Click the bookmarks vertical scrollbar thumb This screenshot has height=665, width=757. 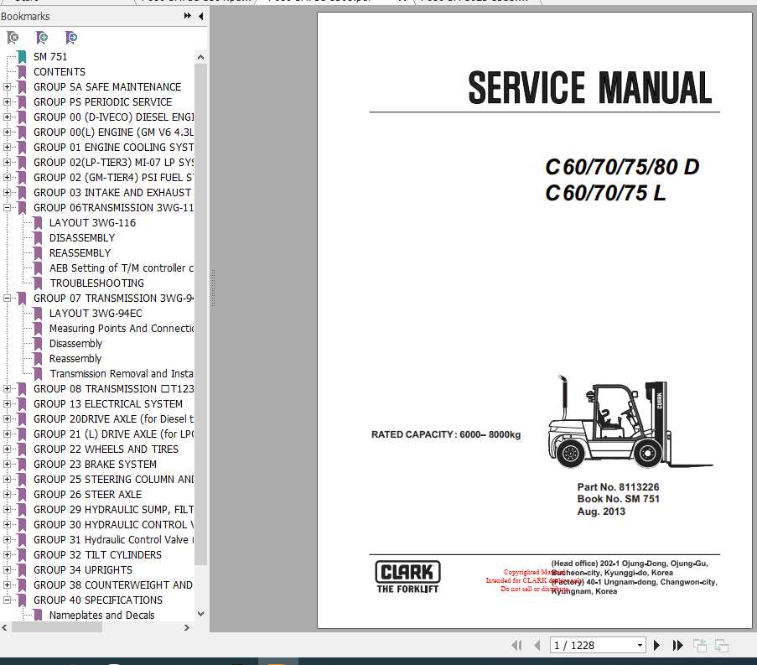point(201,314)
